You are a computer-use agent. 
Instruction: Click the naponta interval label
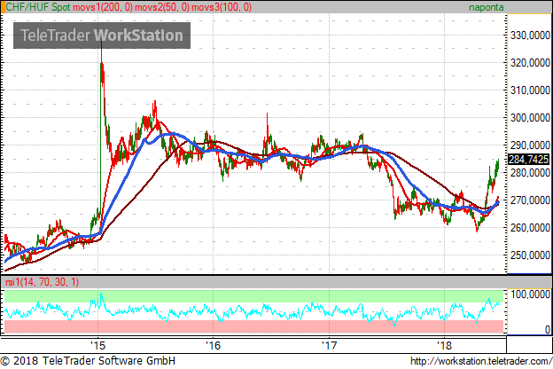click(486, 7)
